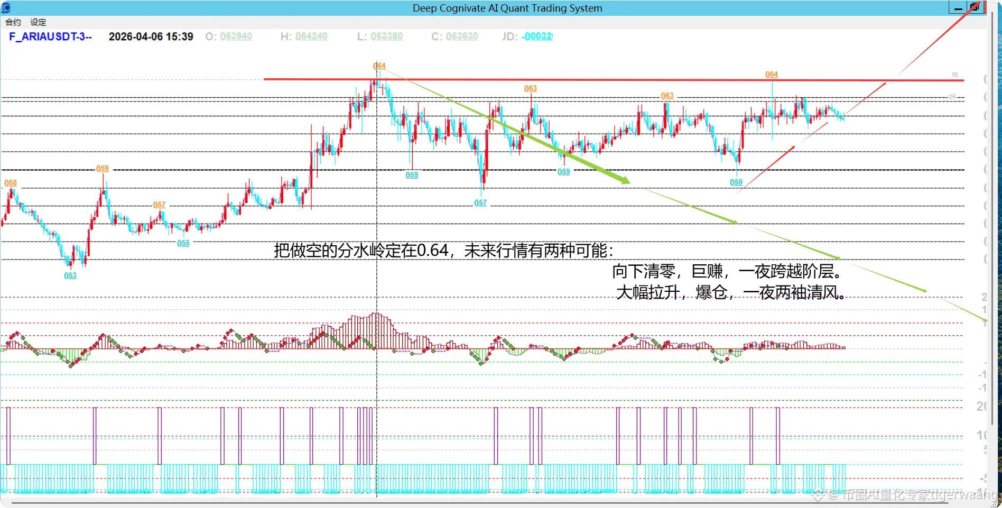Select the close price value 063630
The image size is (1002, 508).
462,36
